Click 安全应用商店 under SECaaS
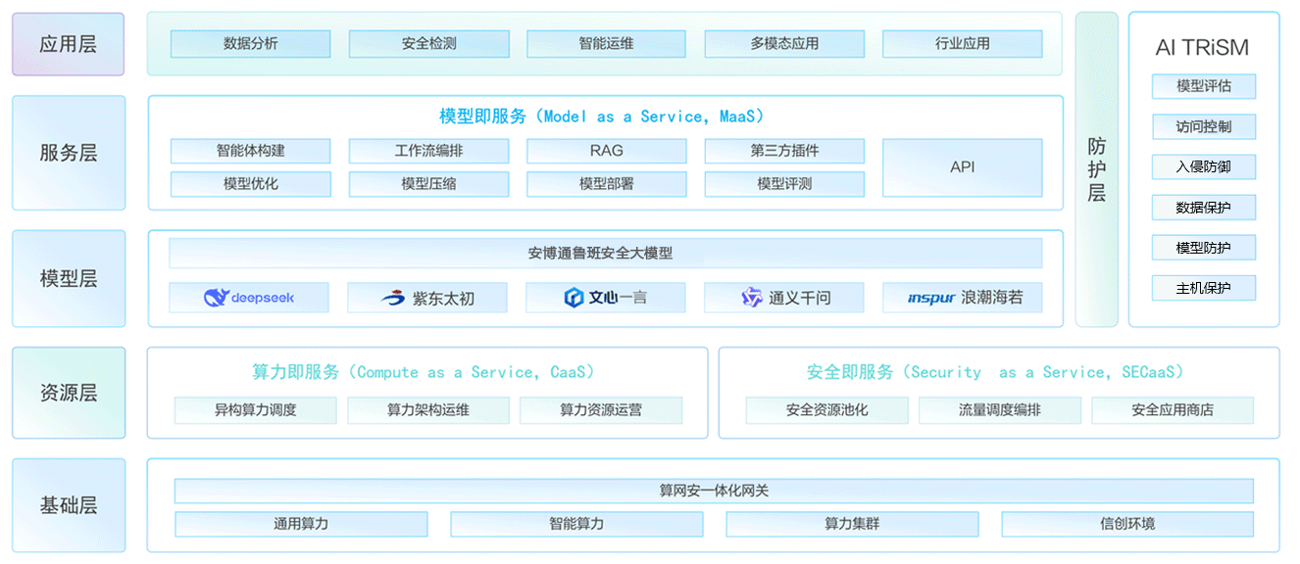The height and width of the screenshot is (564, 1300). click(x=1172, y=410)
